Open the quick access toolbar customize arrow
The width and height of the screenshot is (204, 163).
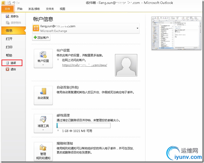19,3
